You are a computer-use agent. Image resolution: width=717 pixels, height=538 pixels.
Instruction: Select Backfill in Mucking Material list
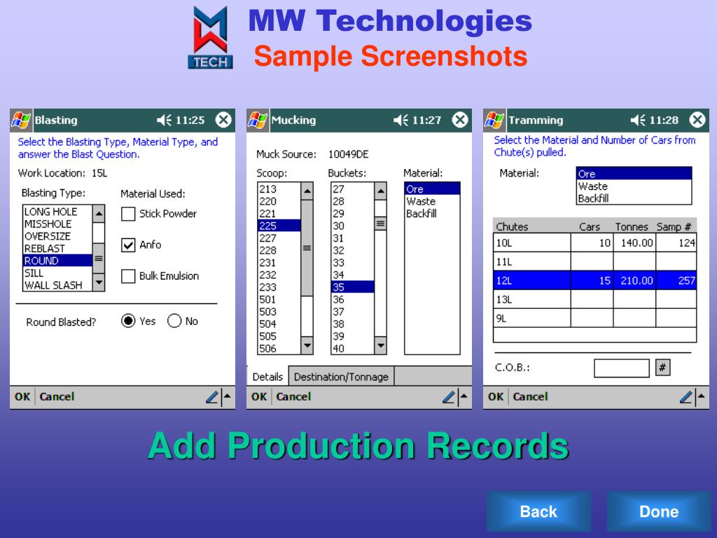coord(432,214)
